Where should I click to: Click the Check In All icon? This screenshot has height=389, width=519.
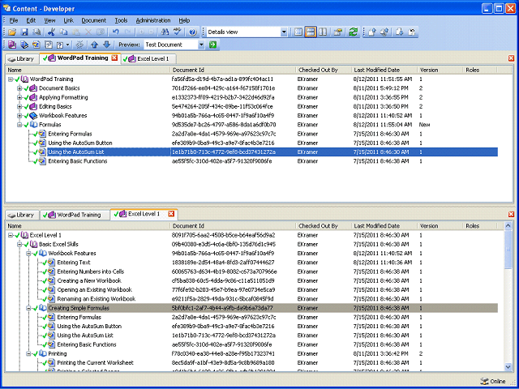point(384,32)
